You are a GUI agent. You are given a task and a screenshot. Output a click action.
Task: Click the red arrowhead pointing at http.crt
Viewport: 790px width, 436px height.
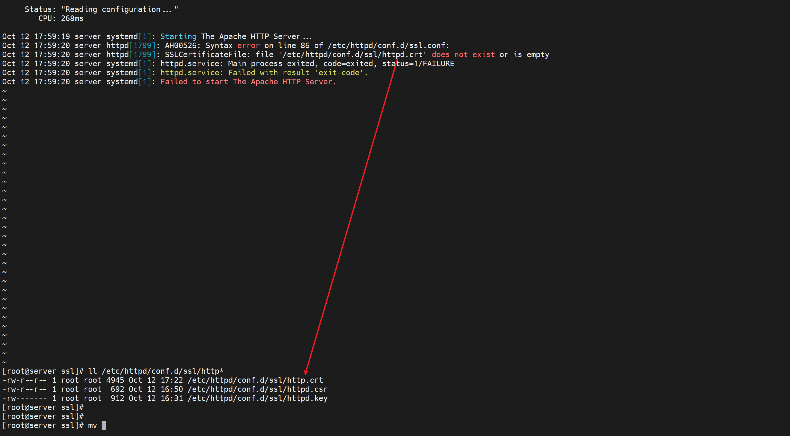pos(306,372)
